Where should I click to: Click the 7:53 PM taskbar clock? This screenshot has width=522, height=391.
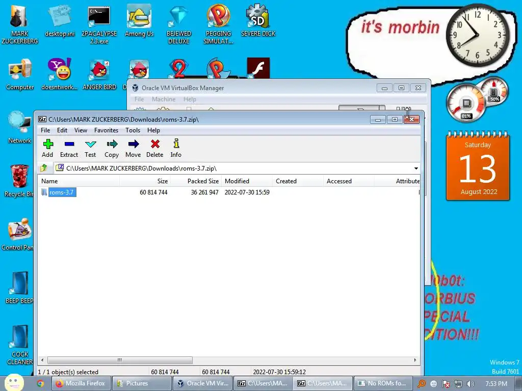tap(496, 384)
